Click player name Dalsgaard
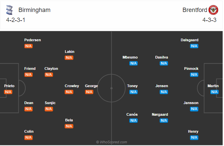 pos(189,40)
